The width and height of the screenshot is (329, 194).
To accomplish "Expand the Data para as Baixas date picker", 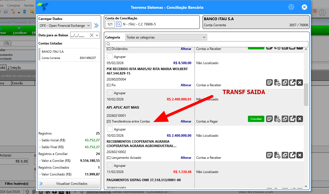I will 97,35.
